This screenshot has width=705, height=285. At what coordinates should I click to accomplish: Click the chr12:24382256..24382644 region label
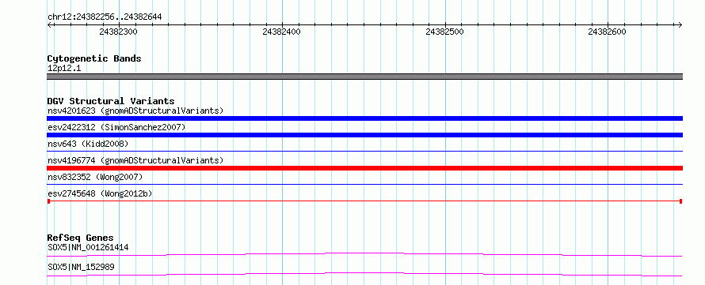[x=105, y=17]
